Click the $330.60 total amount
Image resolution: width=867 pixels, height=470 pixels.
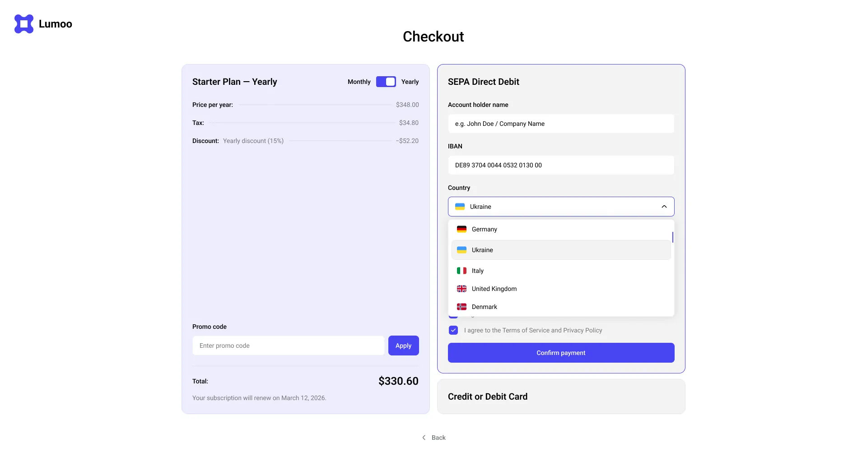click(x=398, y=381)
